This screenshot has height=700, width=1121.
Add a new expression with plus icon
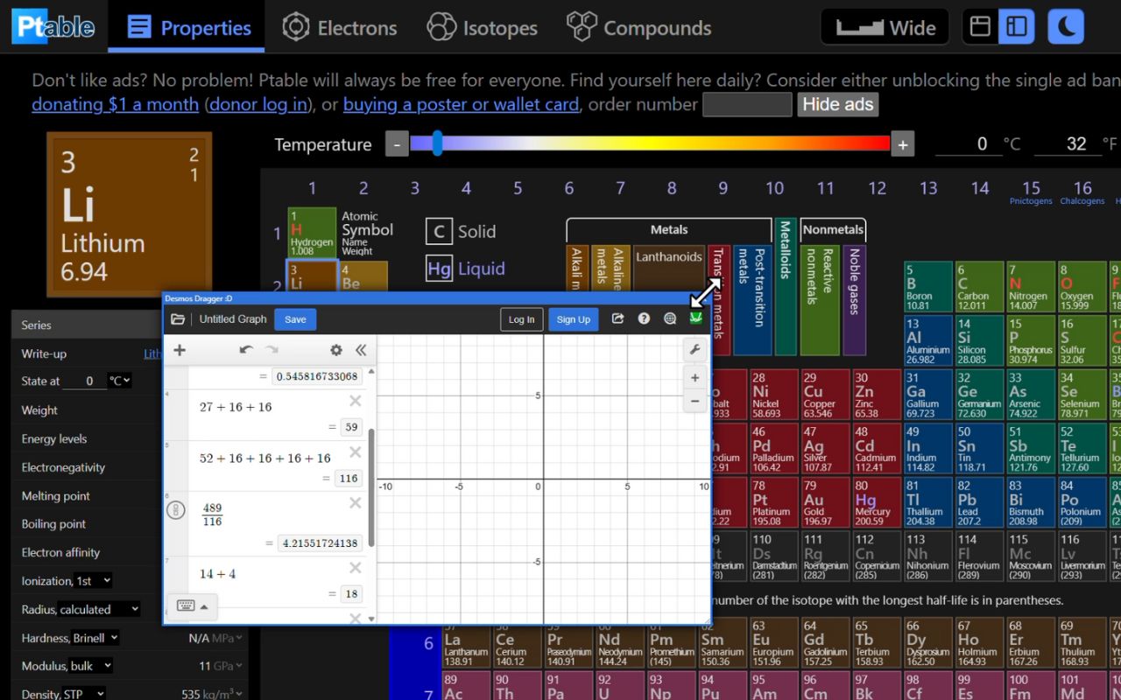pos(180,350)
